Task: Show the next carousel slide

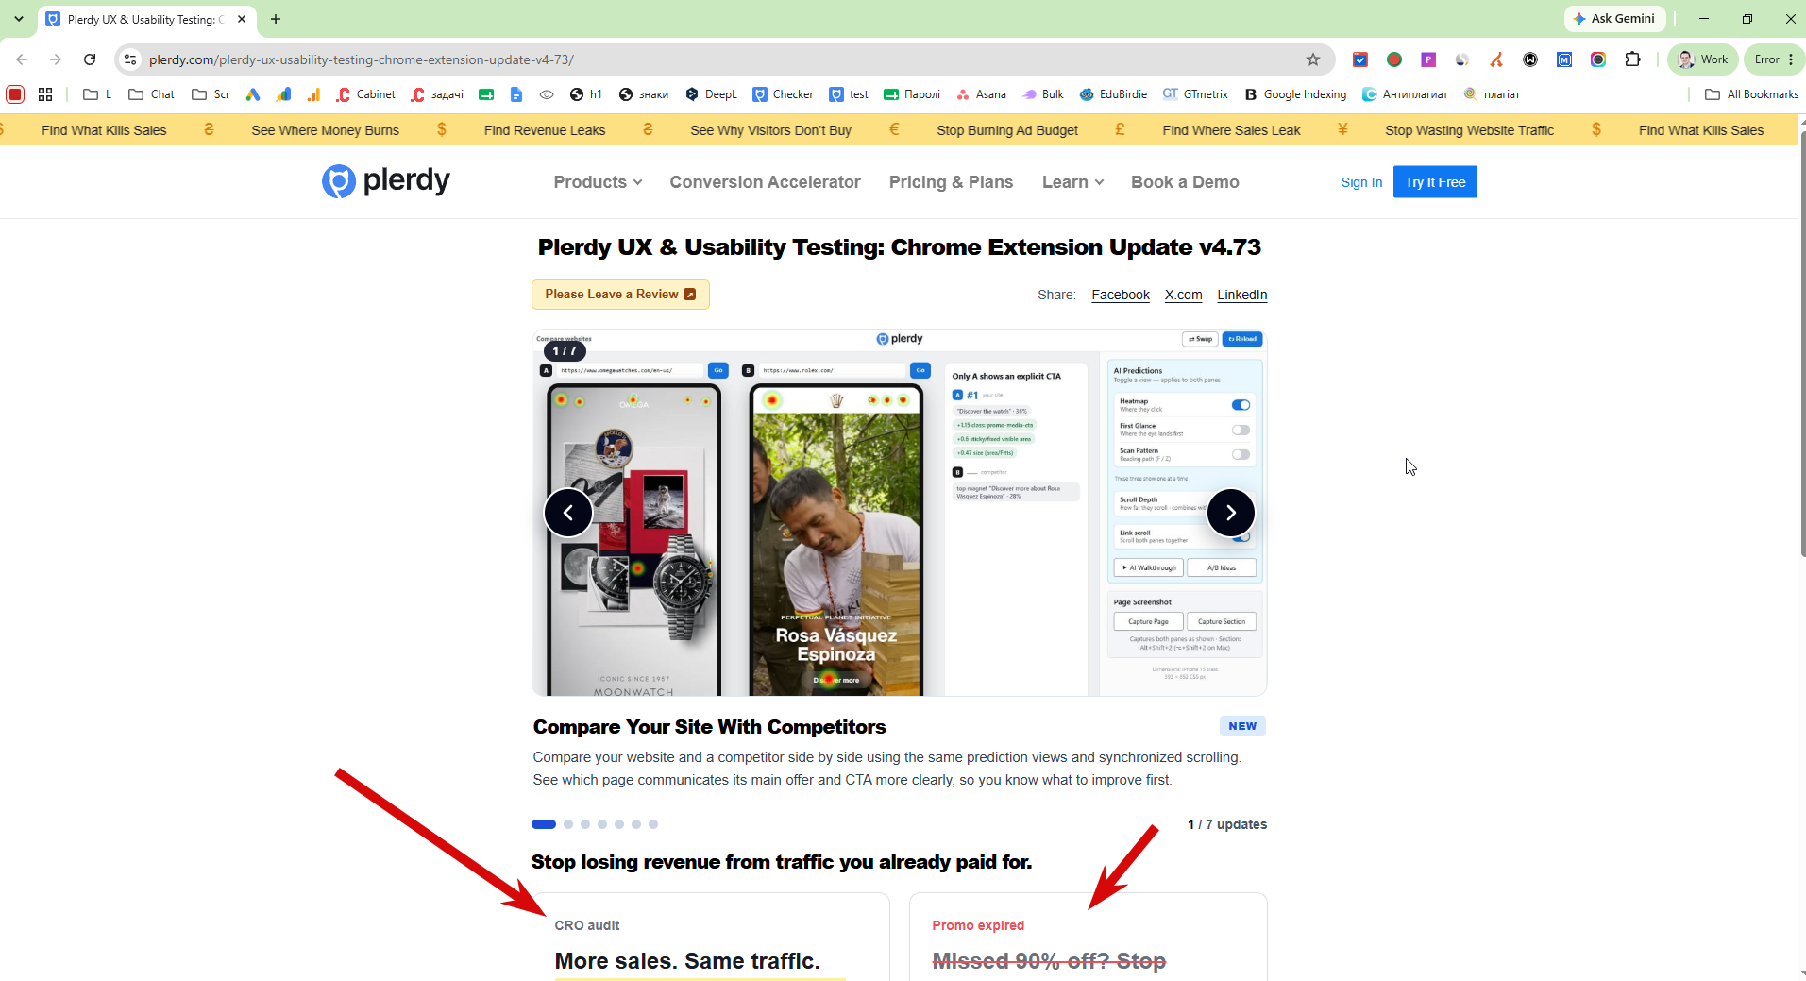Action: pyautogui.click(x=1231, y=513)
